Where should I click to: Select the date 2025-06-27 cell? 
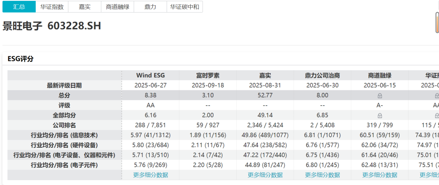(x=151, y=86)
